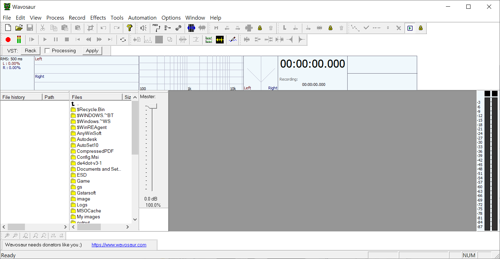
Task: Click the File history column header
Action: [x=21, y=97]
